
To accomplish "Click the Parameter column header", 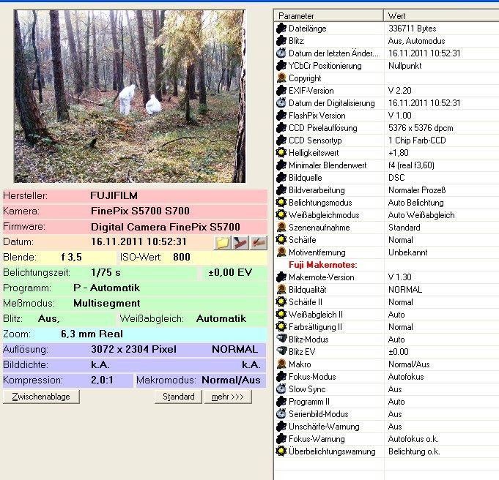I will [328, 15].
